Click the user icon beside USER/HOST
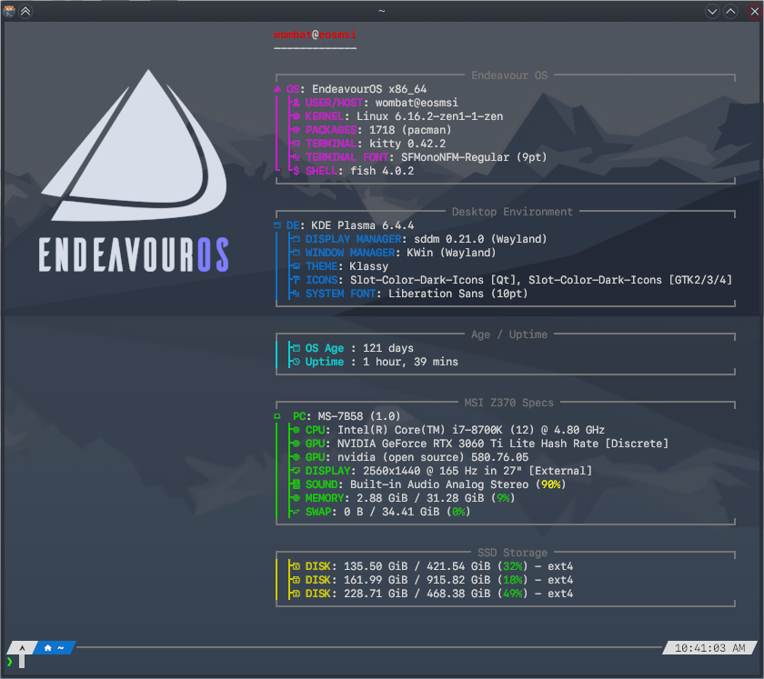This screenshot has width=764, height=679. [x=296, y=103]
